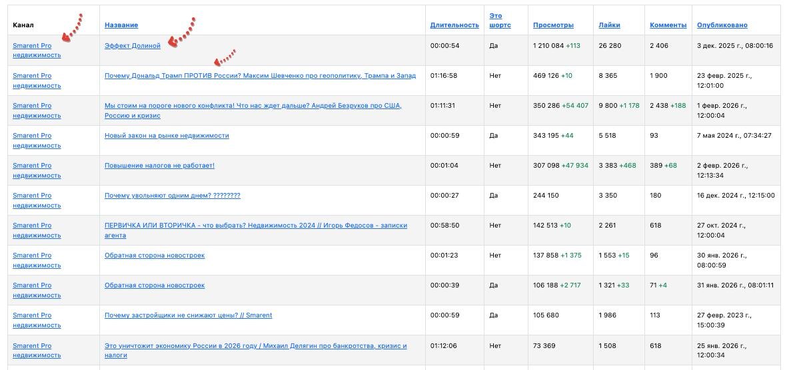Open Smarent Pro channel in Повышение налогов row
Screen dimensions: 787x370
click(37, 170)
